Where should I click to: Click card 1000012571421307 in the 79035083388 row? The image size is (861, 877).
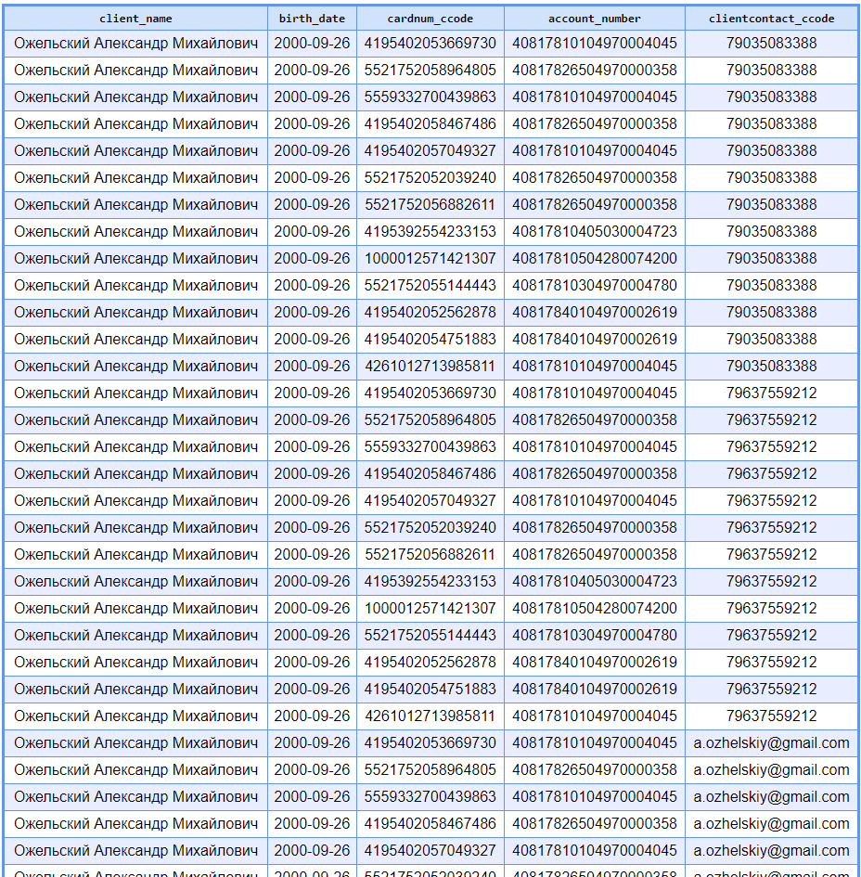point(430,258)
